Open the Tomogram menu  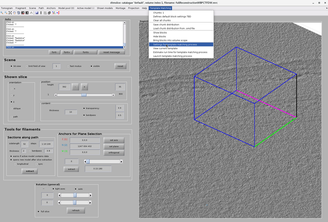point(7,8)
